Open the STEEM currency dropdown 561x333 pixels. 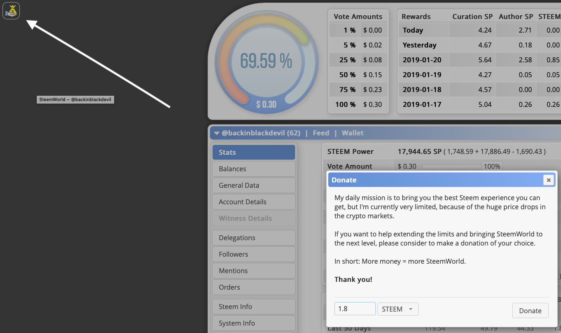(x=398, y=309)
